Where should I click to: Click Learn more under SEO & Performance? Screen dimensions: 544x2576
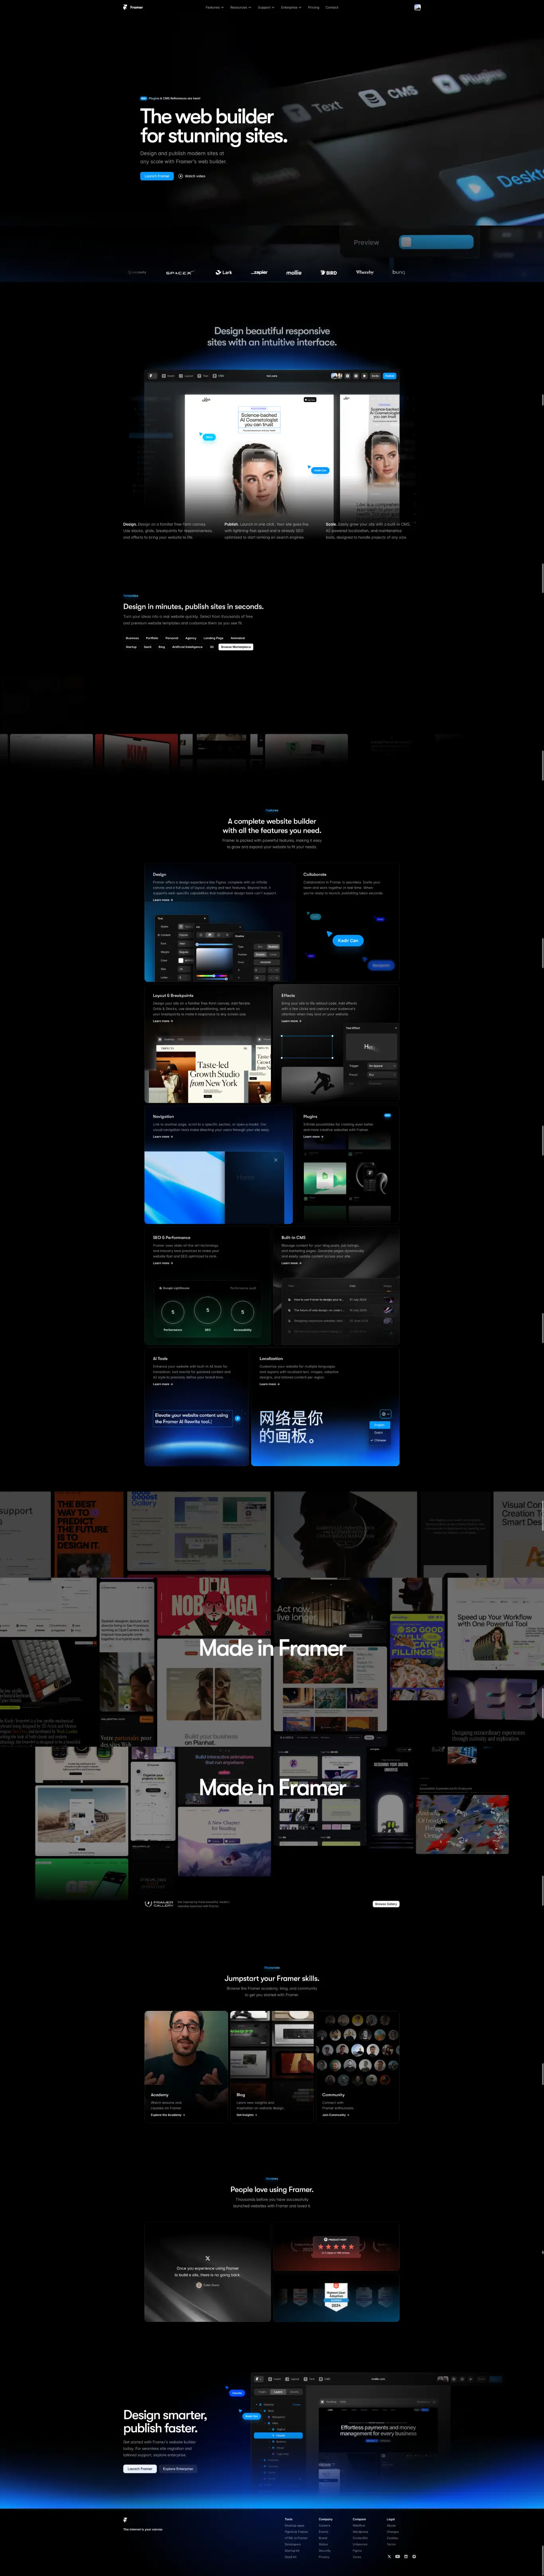point(163,1263)
